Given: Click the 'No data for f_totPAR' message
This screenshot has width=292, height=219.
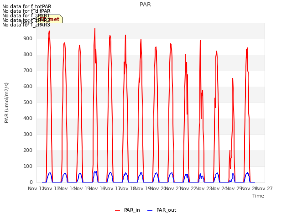Looking at the screenshot, I should [26, 6].
